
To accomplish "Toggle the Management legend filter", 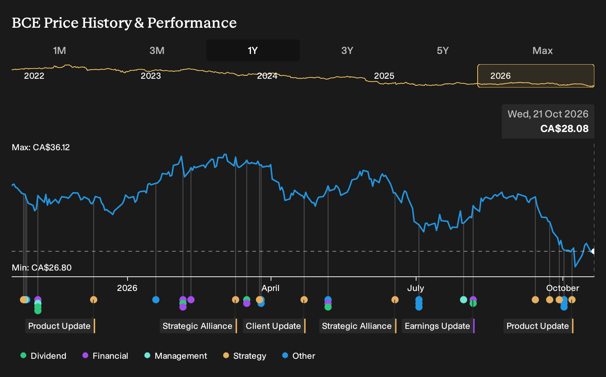I will [176, 356].
